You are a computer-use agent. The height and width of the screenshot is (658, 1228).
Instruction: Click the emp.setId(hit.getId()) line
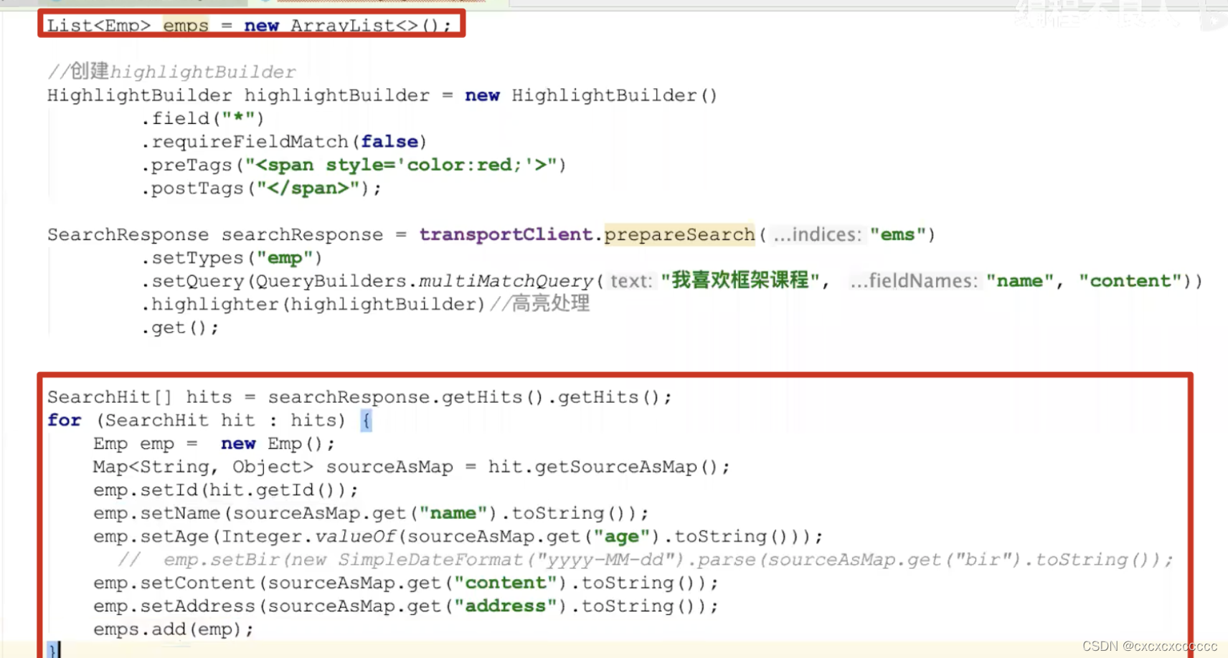[x=225, y=490]
